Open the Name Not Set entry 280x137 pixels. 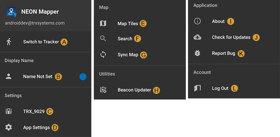tap(38, 76)
